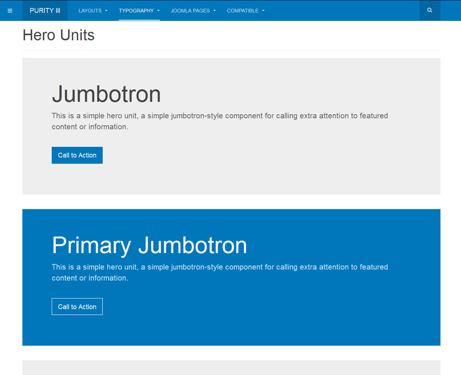Viewport: 461px width, 375px height.
Task: Open the Layouts menu item
Action: pos(90,11)
